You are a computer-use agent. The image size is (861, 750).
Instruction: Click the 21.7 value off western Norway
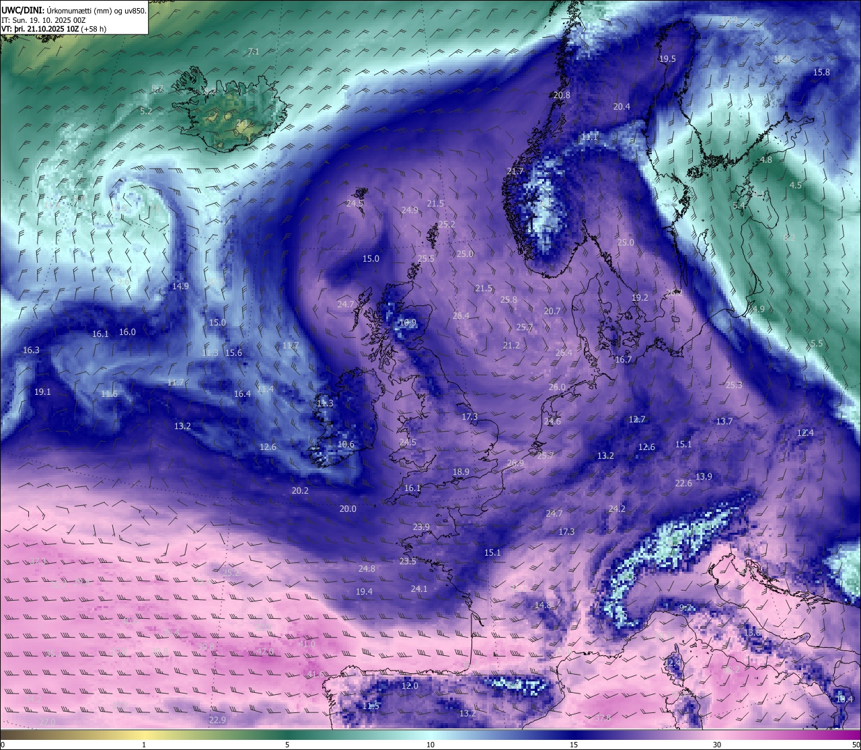point(515,172)
